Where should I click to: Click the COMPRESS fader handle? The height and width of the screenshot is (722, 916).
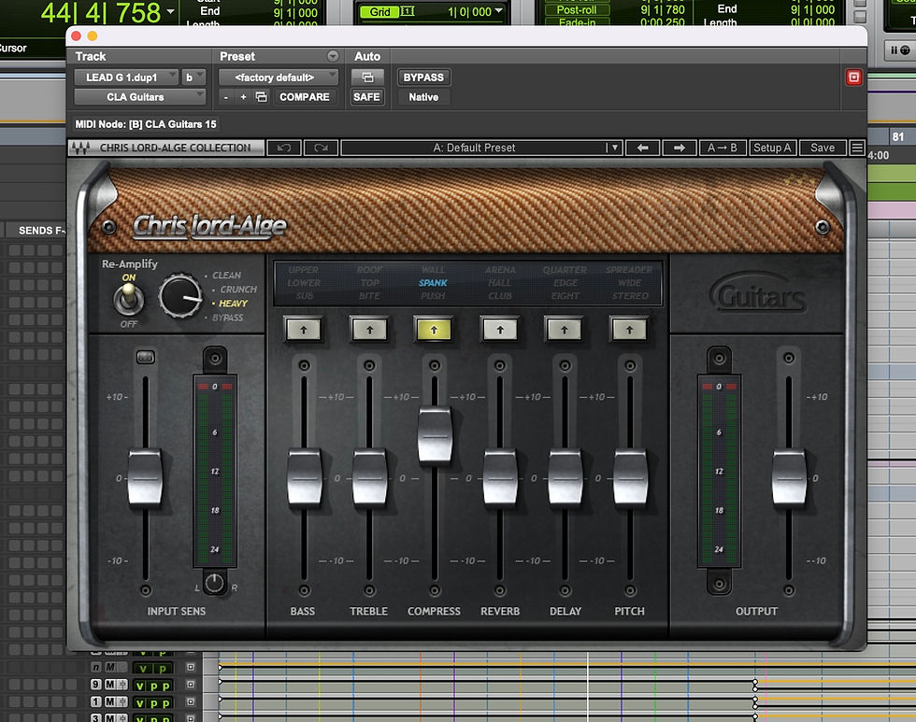pyautogui.click(x=435, y=435)
